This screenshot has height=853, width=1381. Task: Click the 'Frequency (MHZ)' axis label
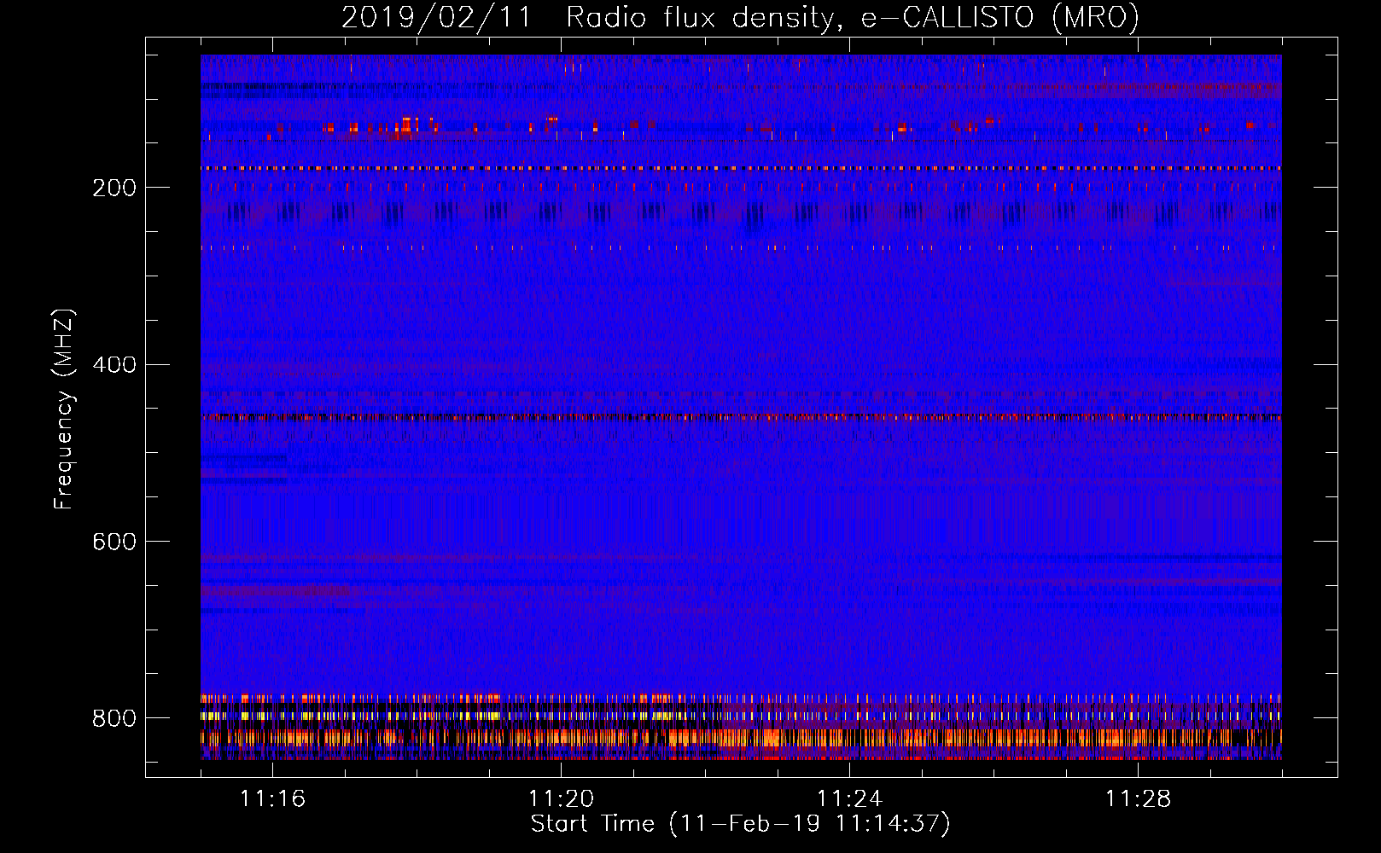[x=64, y=409]
